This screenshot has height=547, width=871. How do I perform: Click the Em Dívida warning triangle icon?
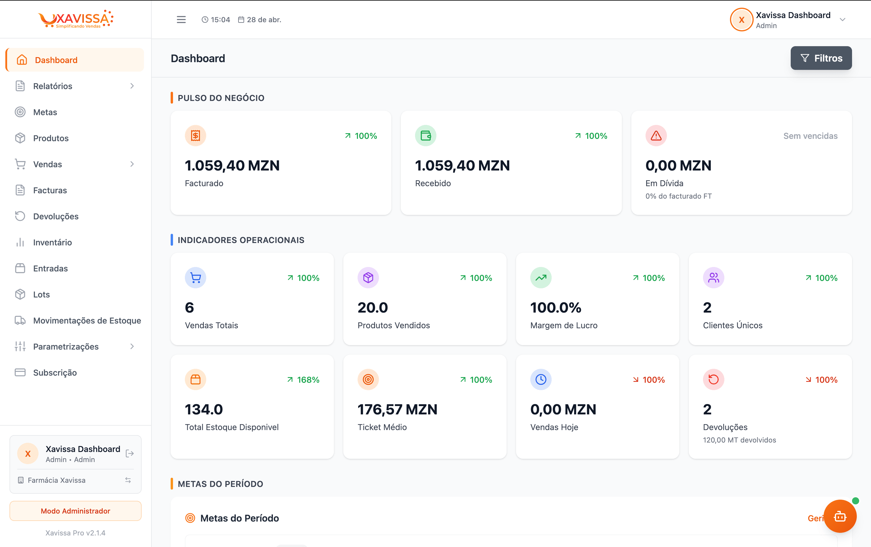point(656,136)
